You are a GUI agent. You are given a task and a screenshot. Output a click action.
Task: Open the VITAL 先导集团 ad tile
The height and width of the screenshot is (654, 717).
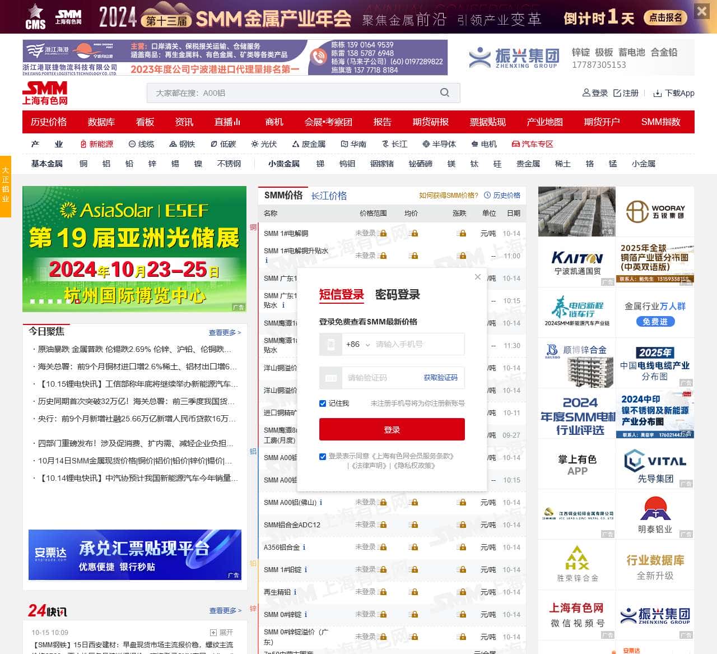tap(655, 463)
